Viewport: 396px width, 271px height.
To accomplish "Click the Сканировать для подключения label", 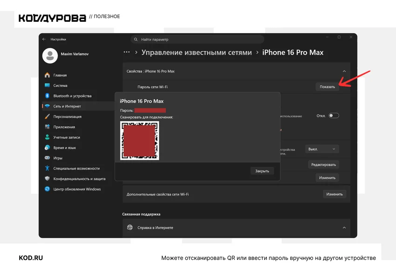I will [146, 117].
